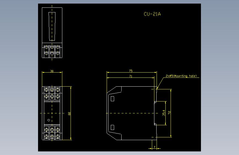Click the 30 width dimension text
The width and height of the screenshot is (239, 155).
tap(52, 71)
